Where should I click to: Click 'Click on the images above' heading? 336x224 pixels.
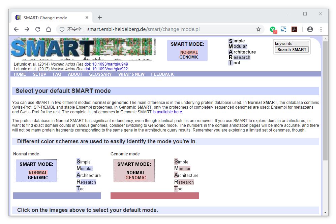coord(87,210)
